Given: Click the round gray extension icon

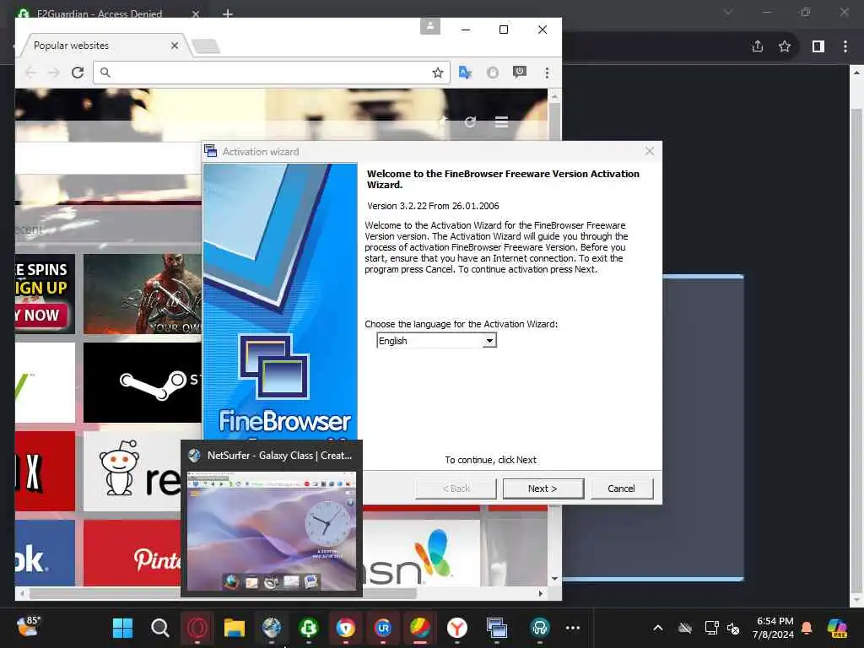Looking at the screenshot, I should pyautogui.click(x=493, y=73).
